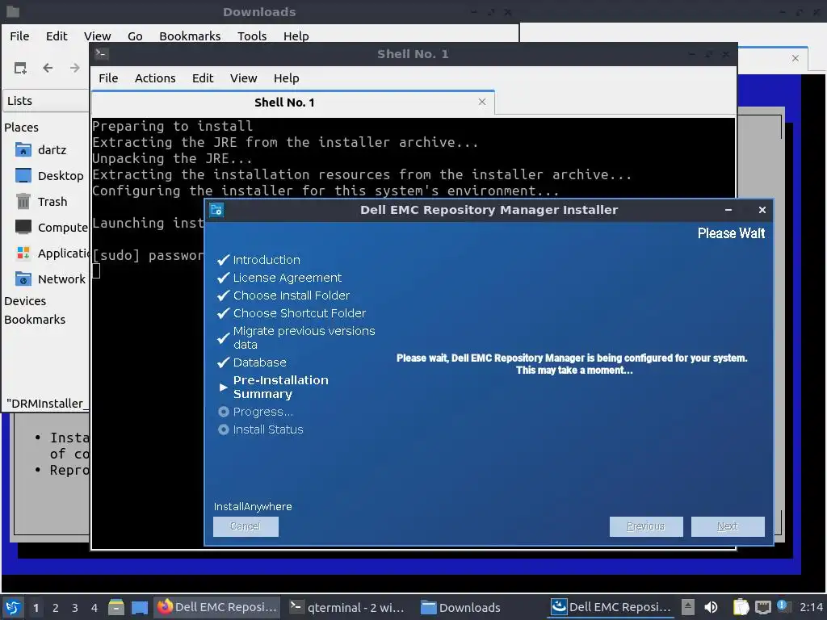Click Previous in the Dell EMC installer

pos(646,526)
